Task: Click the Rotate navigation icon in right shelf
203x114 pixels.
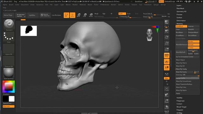Action: [x=167, y=107]
